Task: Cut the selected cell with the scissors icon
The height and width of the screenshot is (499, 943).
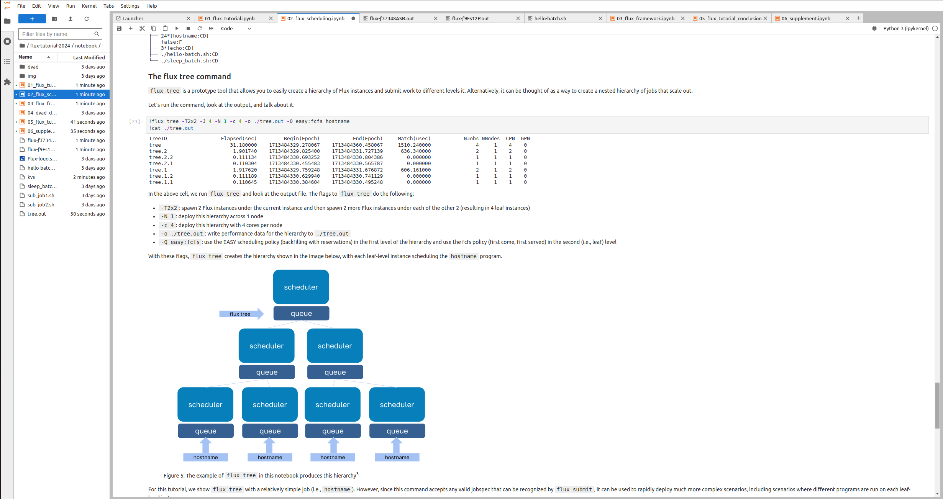Action: (x=142, y=28)
